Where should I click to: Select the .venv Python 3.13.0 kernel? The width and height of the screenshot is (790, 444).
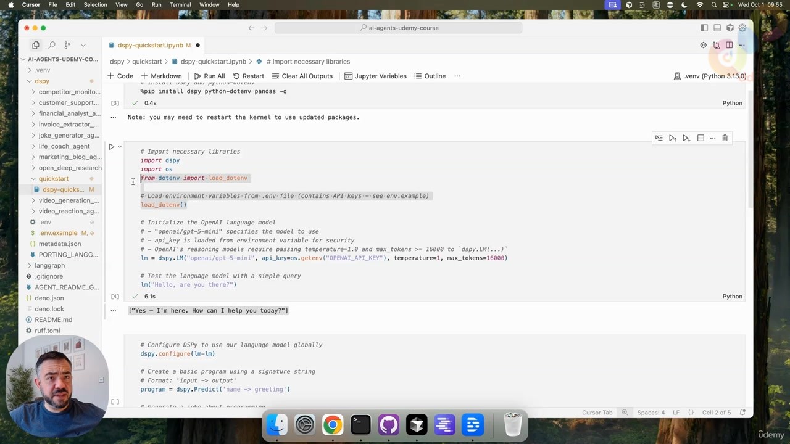coord(710,76)
